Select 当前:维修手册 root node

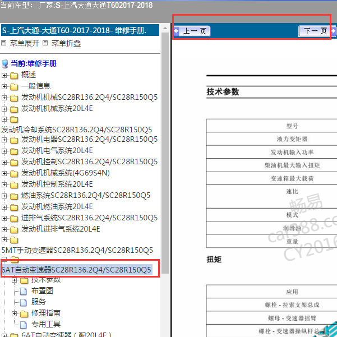[x=34, y=63]
